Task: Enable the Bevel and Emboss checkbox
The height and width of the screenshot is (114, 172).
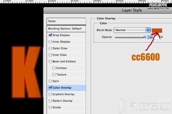Action: (x=50, y=61)
